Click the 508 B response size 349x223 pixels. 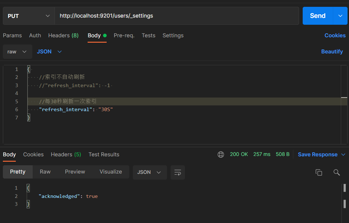(x=283, y=154)
